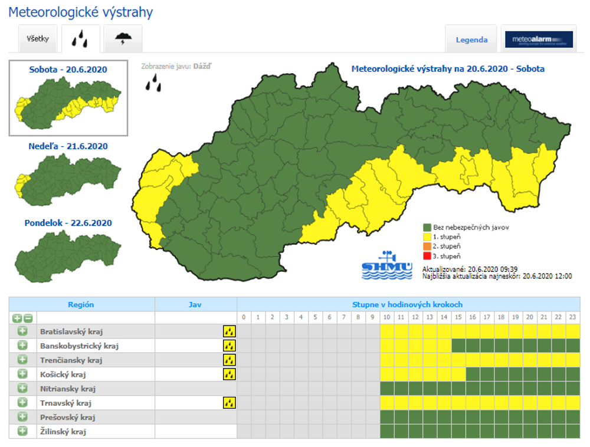
Task: Click the rain warning icon for Košický kraj
Action: [x=230, y=374]
